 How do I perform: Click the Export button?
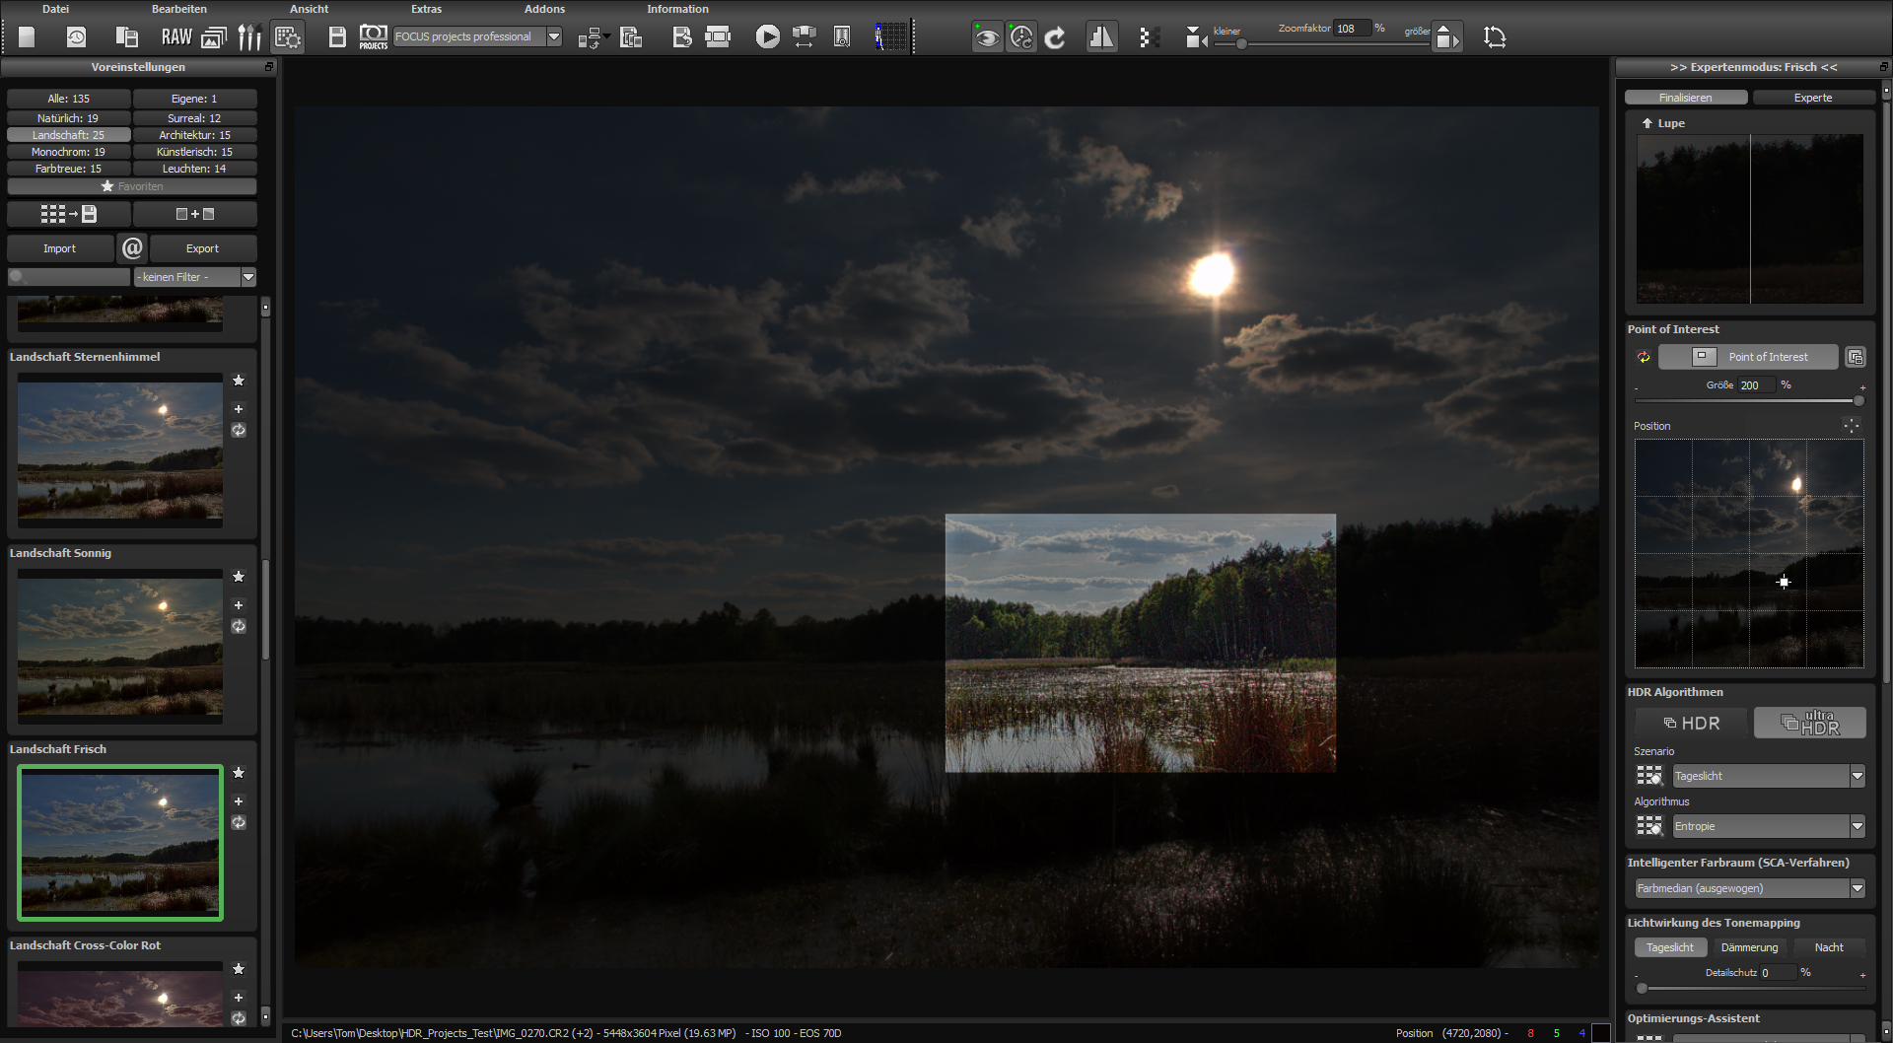202,248
